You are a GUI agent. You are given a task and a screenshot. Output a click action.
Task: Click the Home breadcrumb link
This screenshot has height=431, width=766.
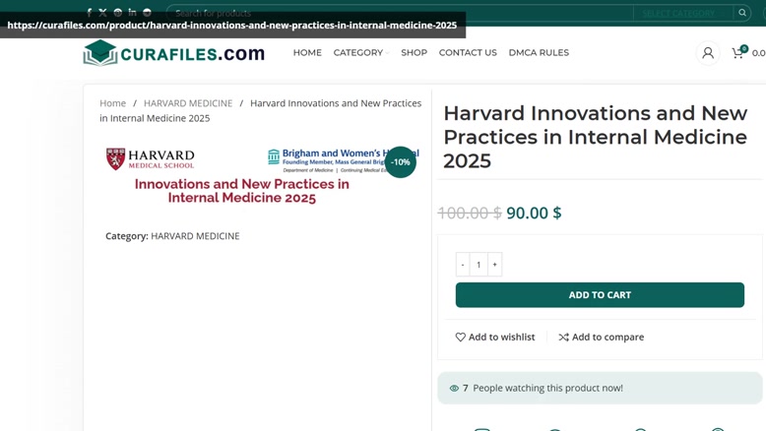(x=113, y=103)
